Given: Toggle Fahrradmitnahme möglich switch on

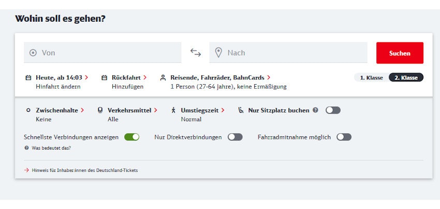Looking at the screenshot, I should [x=344, y=137].
